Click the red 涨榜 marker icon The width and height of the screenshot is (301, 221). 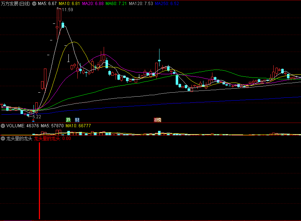pos(157,120)
